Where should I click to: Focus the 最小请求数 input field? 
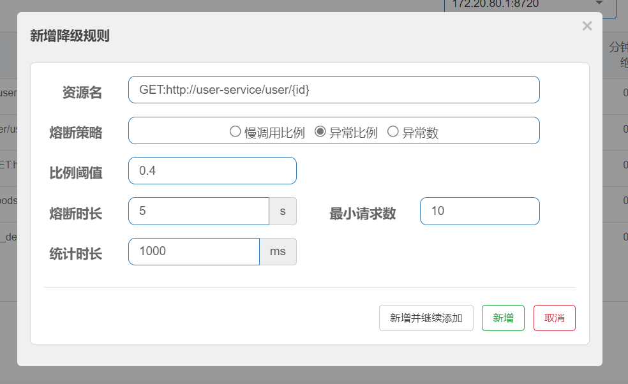click(479, 211)
